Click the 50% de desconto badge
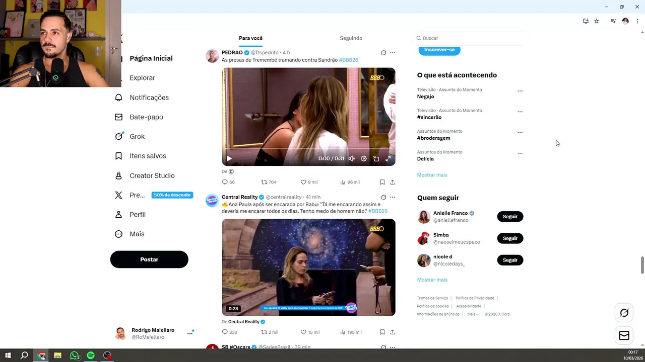The image size is (645, 362). (x=172, y=195)
